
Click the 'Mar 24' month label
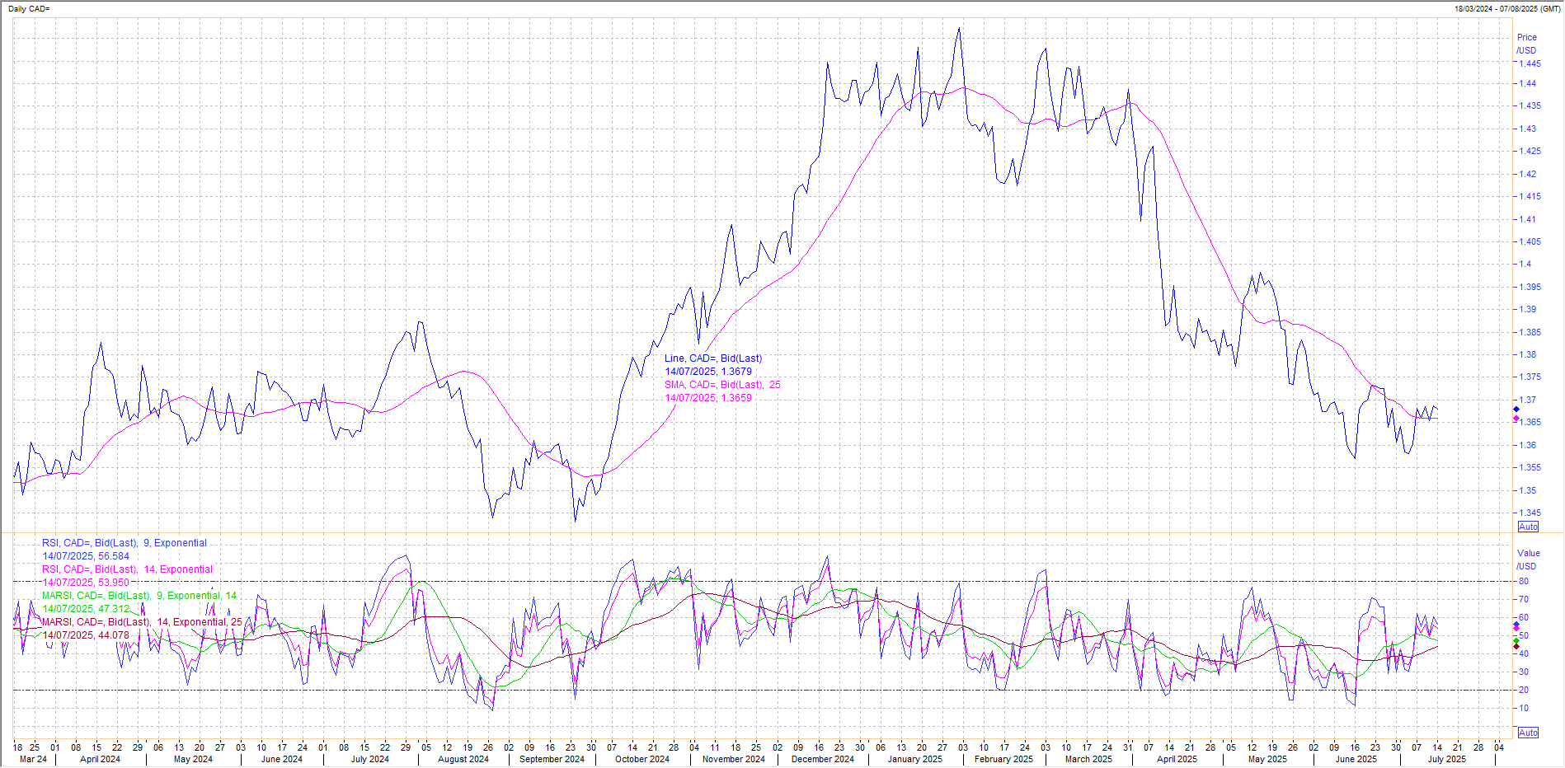(33, 759)
